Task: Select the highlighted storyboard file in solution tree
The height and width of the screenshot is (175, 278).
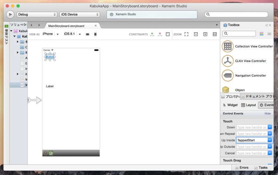Action: (x=19, y=85)
